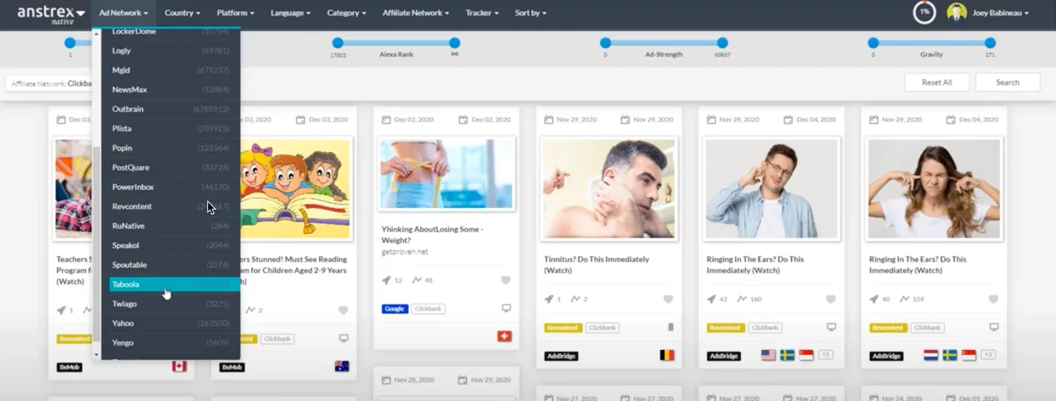Click heart icon on Tinnitus ad card
This screenshot has width=1056, height=401.
click(x=668, y=299)
